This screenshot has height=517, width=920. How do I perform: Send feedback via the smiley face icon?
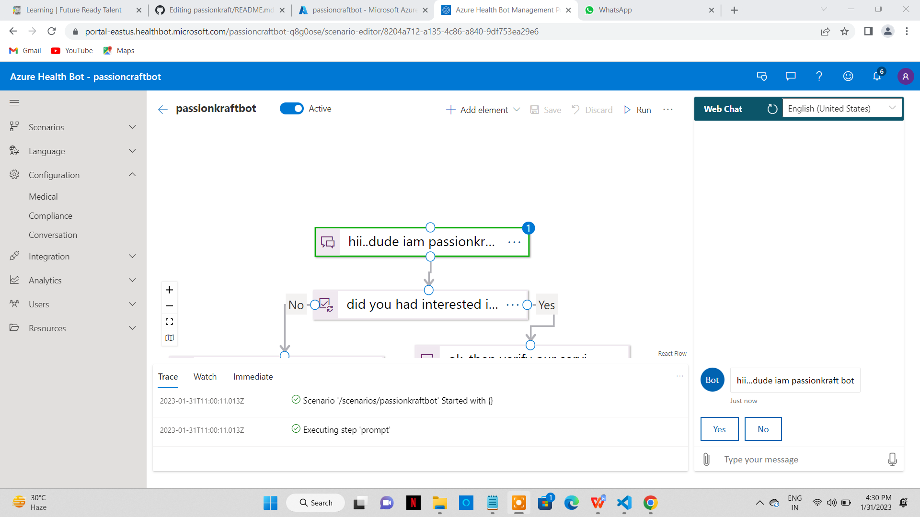click(x=848, y=76)
